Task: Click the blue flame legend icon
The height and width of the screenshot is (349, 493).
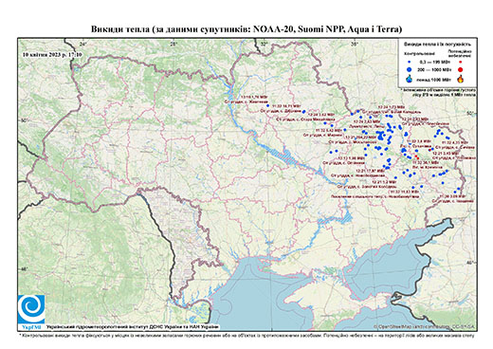Action: pos(409,79)
